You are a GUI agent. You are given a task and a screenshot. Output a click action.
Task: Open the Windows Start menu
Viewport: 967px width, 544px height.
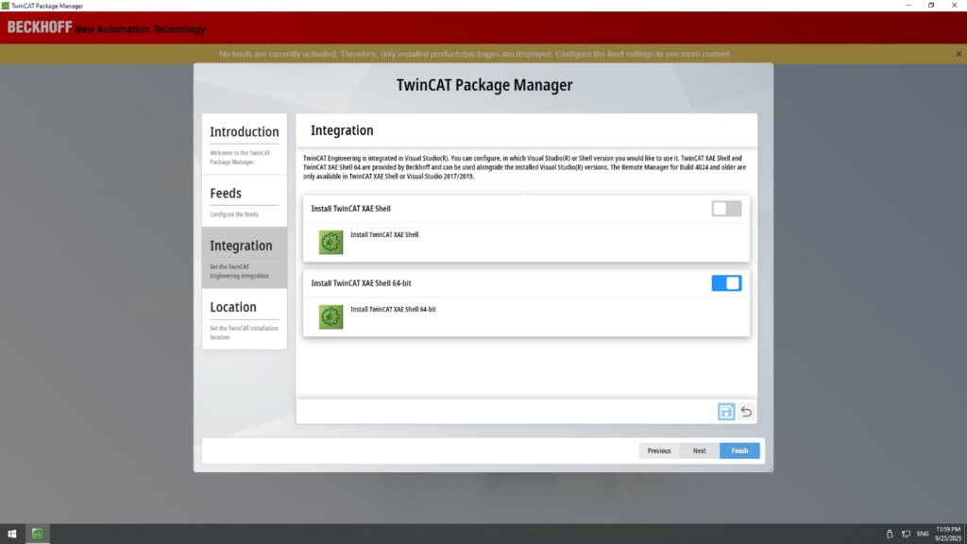pos(11,534)
